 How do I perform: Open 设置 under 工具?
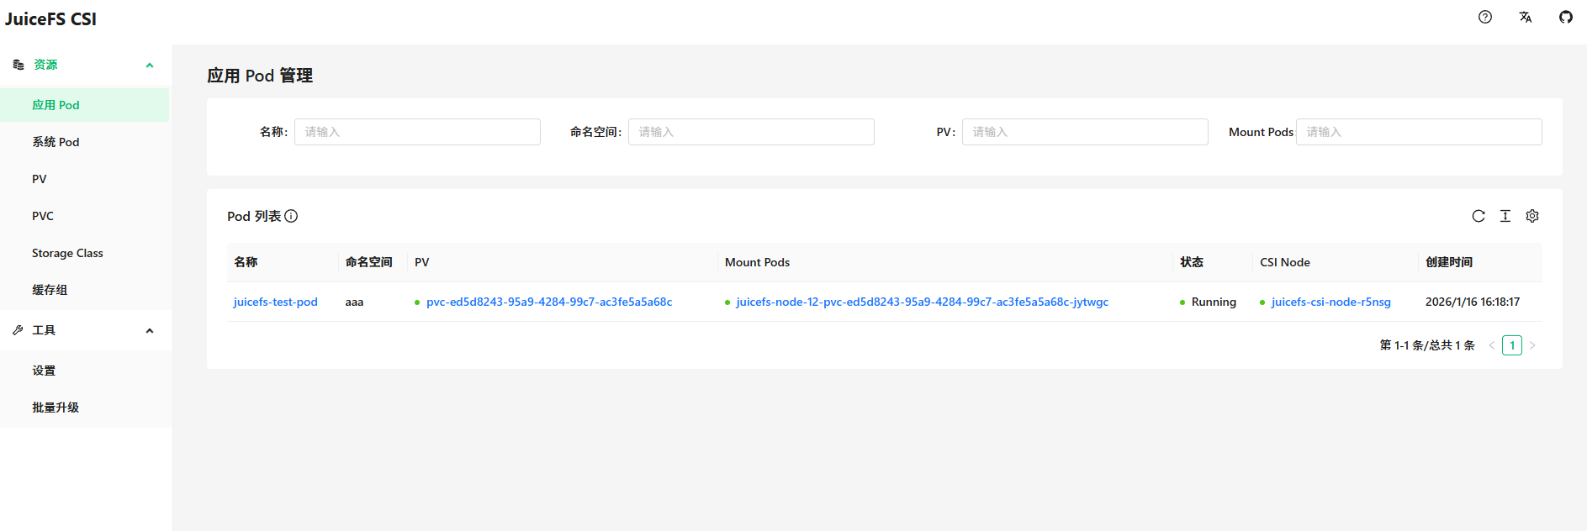pyautogui.click(x=84, y=371)
